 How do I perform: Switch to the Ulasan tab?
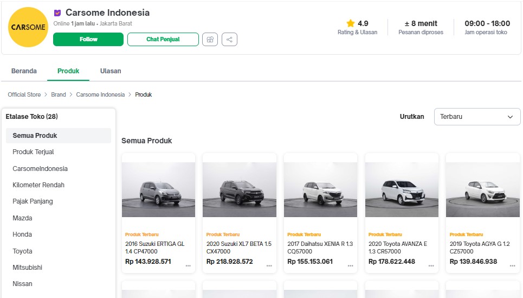[x=111, y=71]
